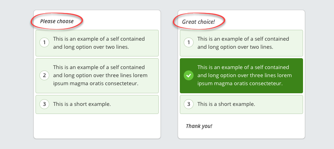Click the number 1 circle in the right panel
334x149 pixels.
coord(189,43)
